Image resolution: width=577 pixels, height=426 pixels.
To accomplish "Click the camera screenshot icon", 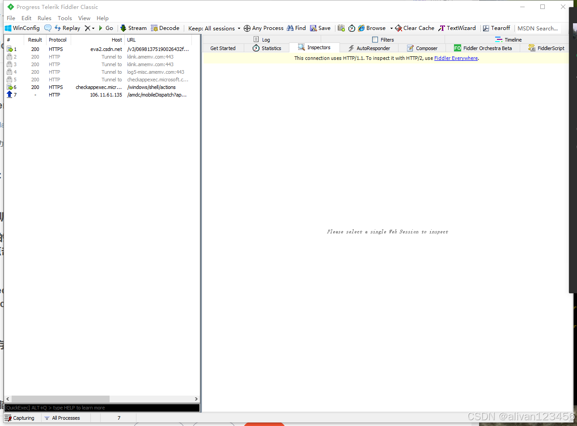I will (x=341, y=28).
